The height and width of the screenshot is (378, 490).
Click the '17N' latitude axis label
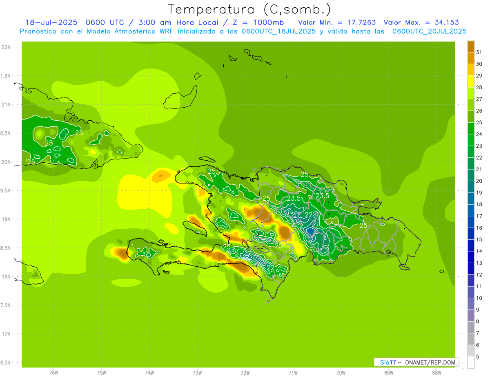tap(6, 334)
